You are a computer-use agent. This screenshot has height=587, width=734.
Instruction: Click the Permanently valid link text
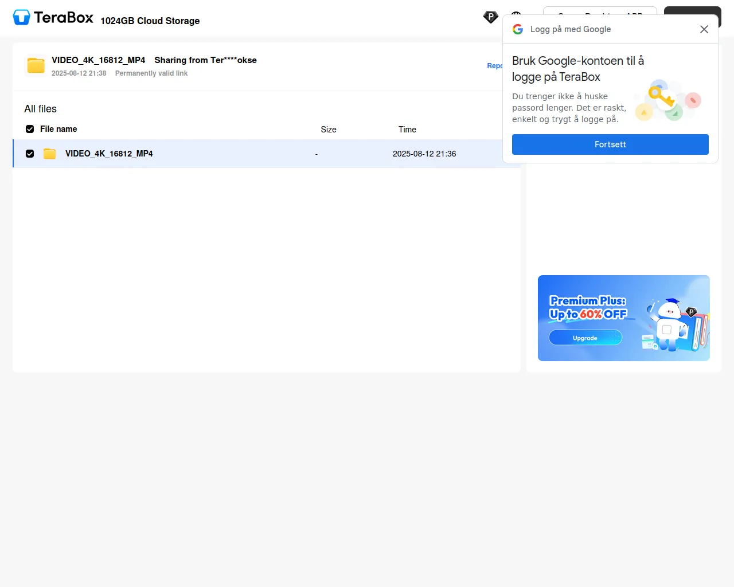pyautogui.click(x=151, y=73)
